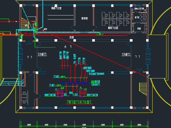171x128 pixels.
Task: Select the rightmost 3600 dimension text
Action: (x=139, y=125)
